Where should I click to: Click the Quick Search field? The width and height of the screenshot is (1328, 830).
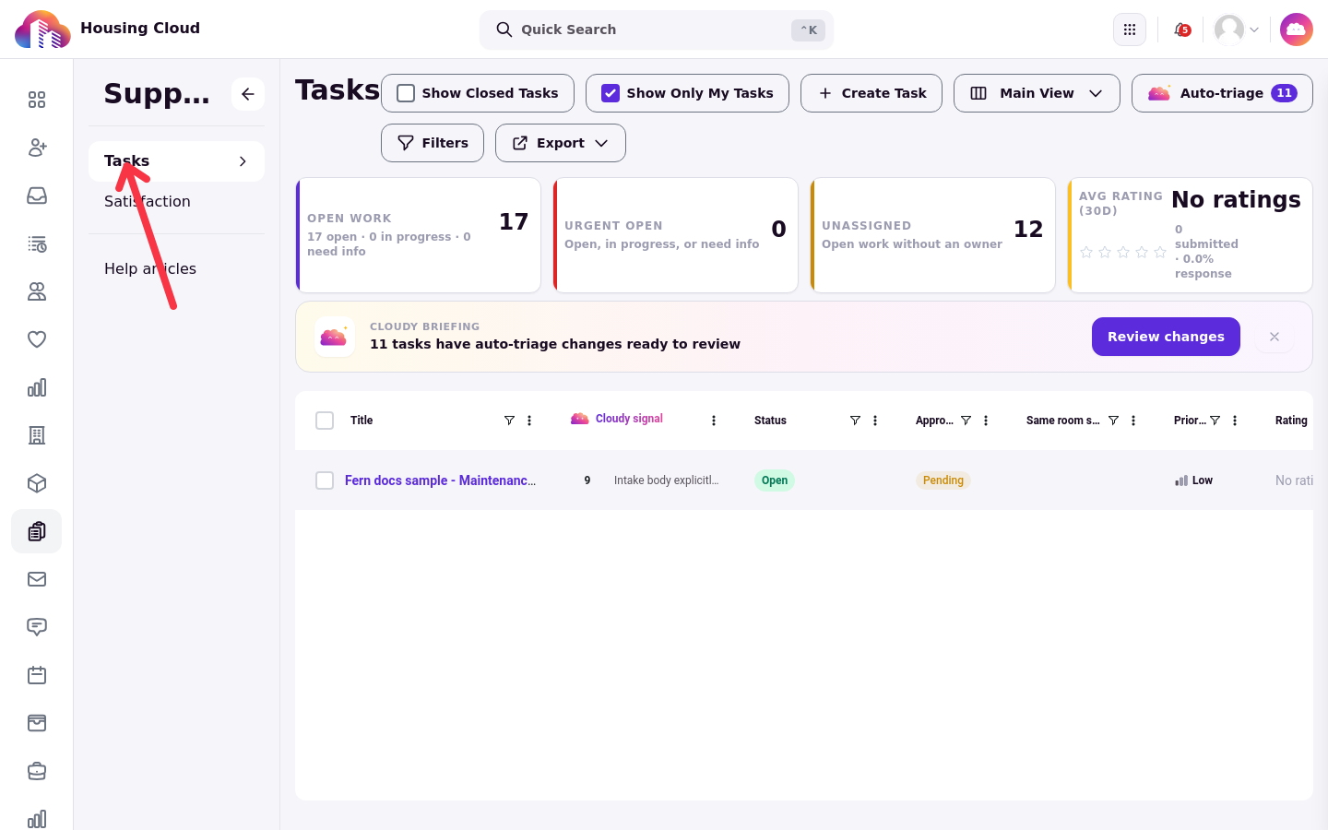tap(657, 30)
